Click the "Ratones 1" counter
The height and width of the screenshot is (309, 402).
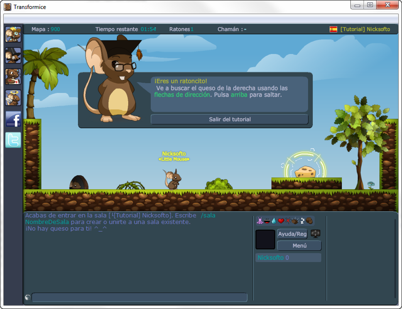click(181, 29)
